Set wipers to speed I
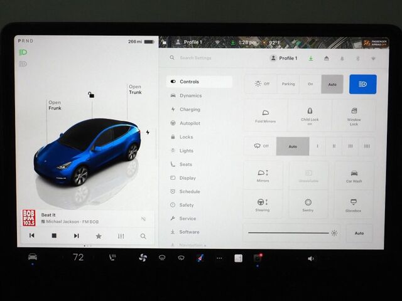Image resolution: width=402 pixels, height=301 pixels. click(317, 146)
